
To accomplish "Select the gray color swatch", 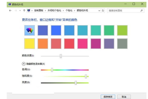I will [122, 44].
